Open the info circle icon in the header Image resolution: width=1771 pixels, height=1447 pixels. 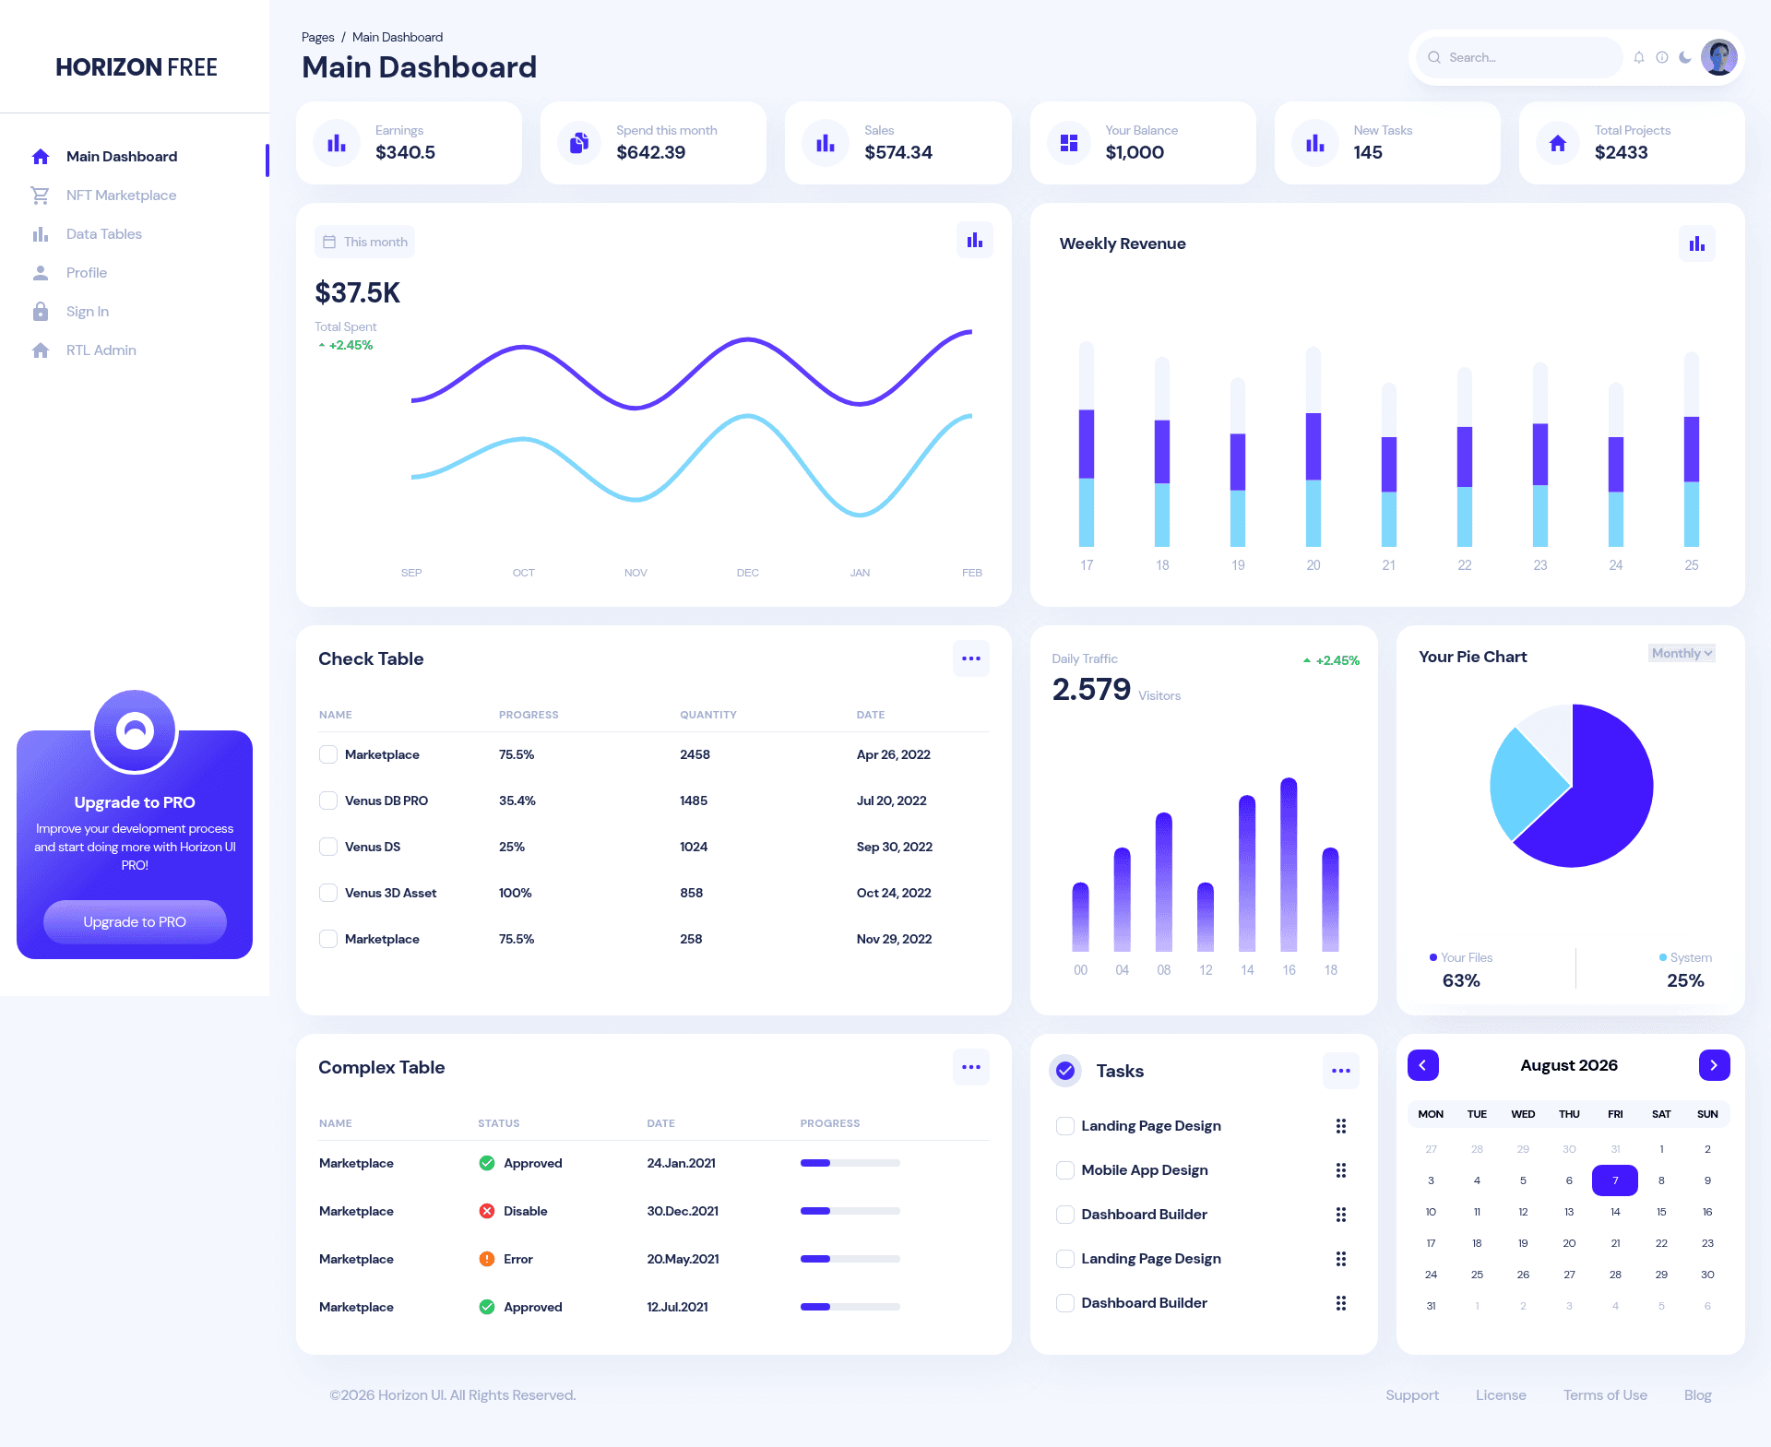[1662, 57]
